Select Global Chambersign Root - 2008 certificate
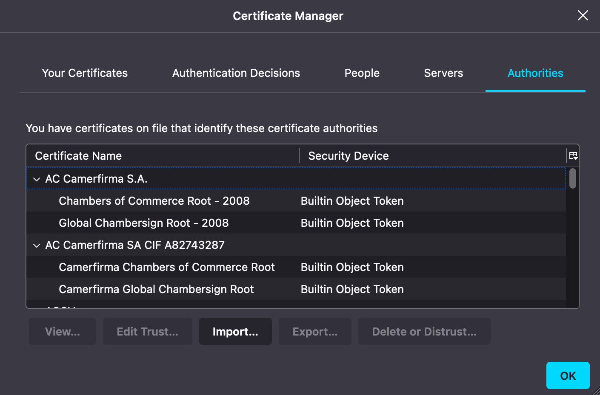The image size is (600, 395). pyautogui.click(x=143, y=223)
